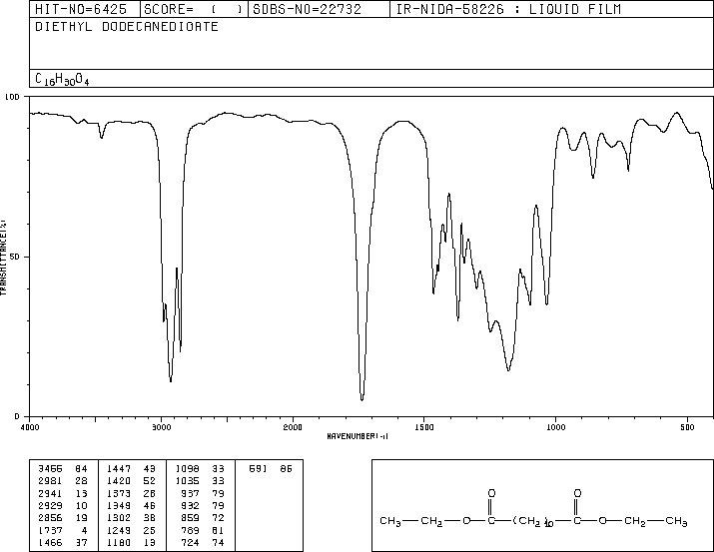Click transmittance value 4 beside 1737

pos(84,530)
